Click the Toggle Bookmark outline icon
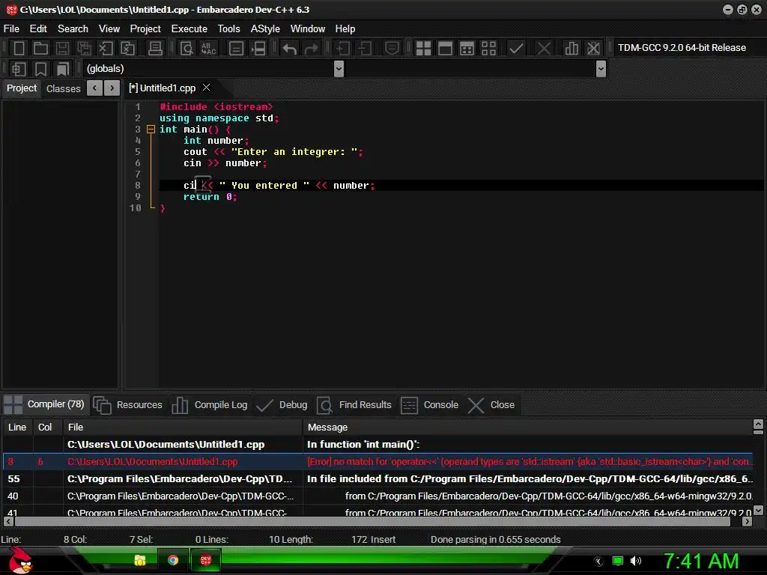Viewport: 767px width, 575px height. (40, 69)
